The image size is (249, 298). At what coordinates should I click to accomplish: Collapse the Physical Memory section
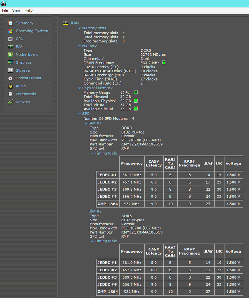80,88
